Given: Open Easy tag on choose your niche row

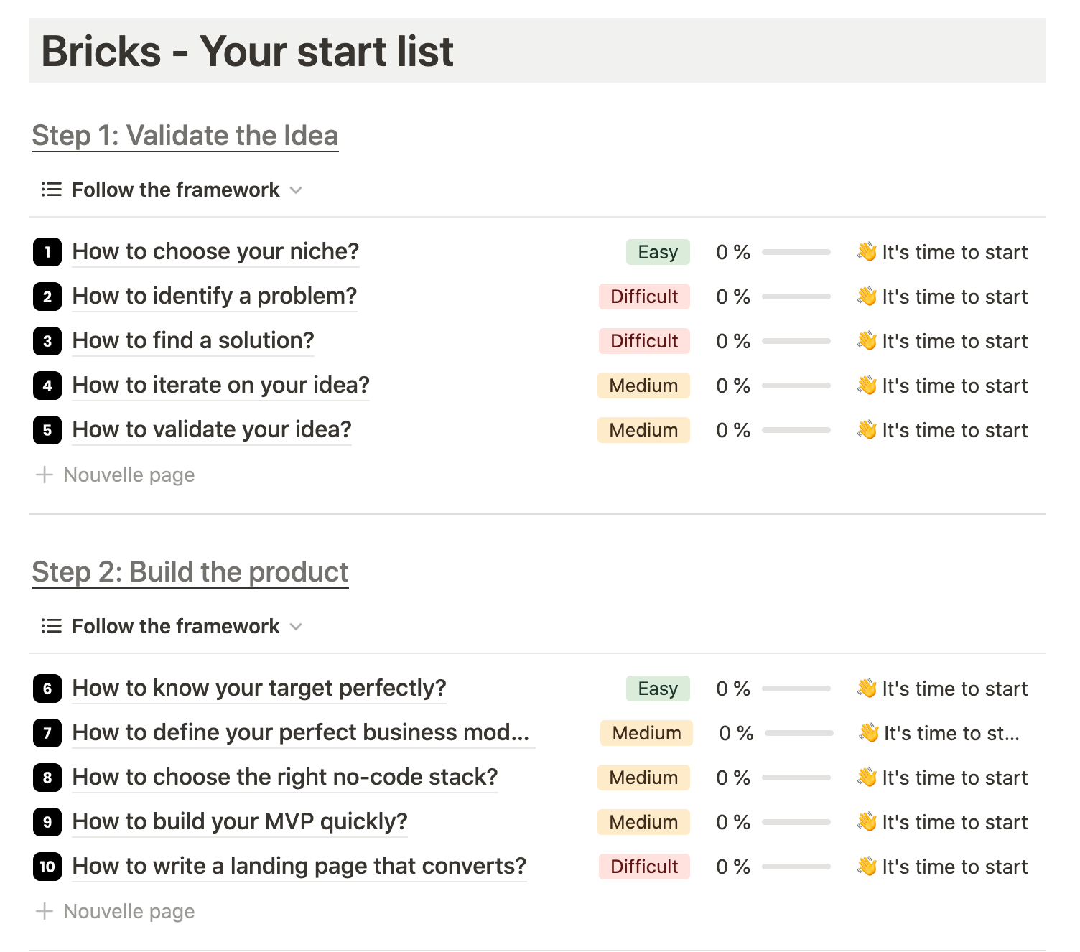Looking at the screenshot, I should tap(657, 252).
